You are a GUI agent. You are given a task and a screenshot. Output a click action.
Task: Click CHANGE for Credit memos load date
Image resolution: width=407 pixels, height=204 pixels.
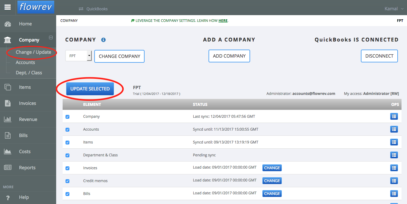click(272, 181)
